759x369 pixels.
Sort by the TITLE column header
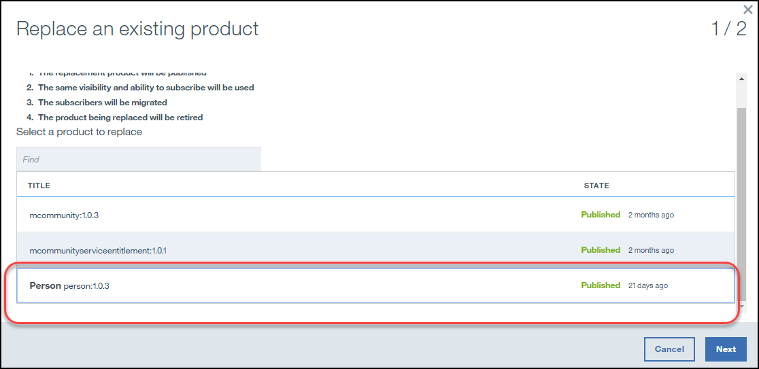(x=39, y=186)
